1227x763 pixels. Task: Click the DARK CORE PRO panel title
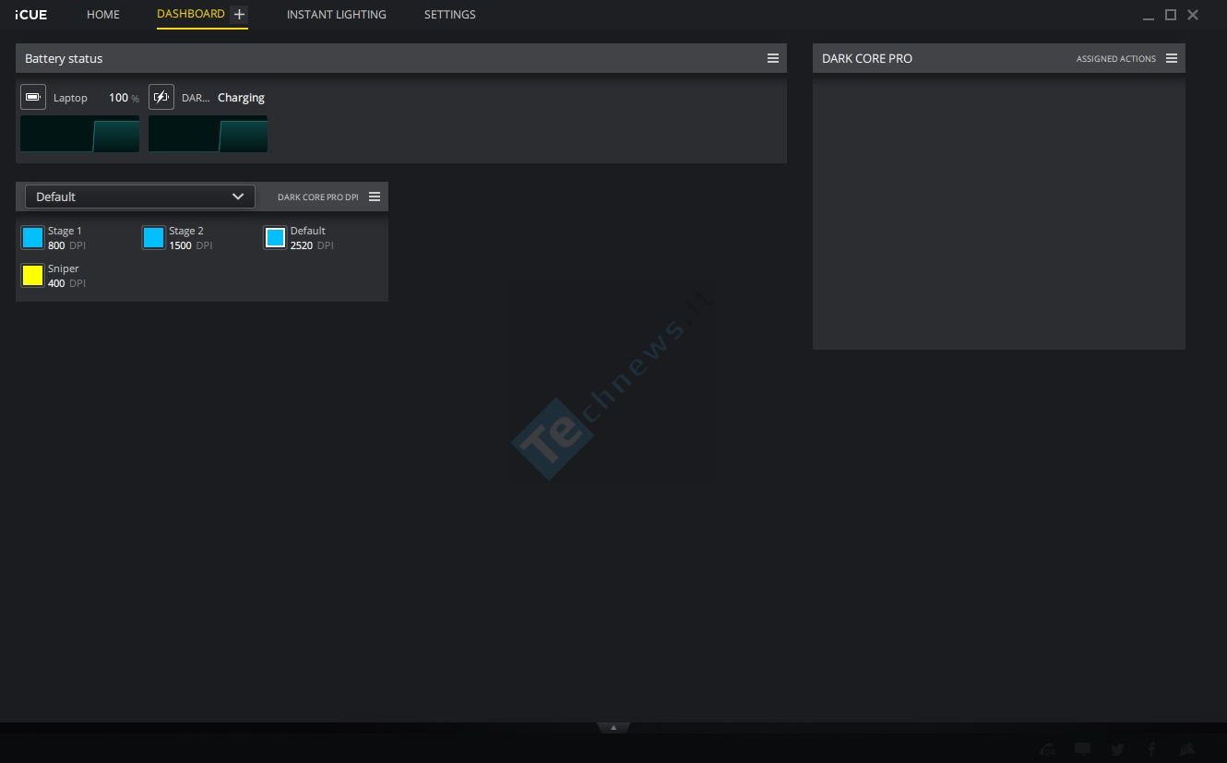[867, 58]
